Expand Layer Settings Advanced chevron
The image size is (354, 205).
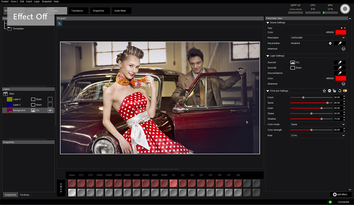(x=343, y=84)
